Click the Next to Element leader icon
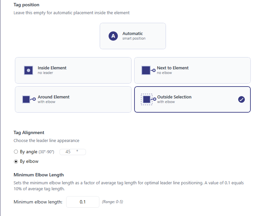Viewport: 265px width, 216px height. [148, 70]
